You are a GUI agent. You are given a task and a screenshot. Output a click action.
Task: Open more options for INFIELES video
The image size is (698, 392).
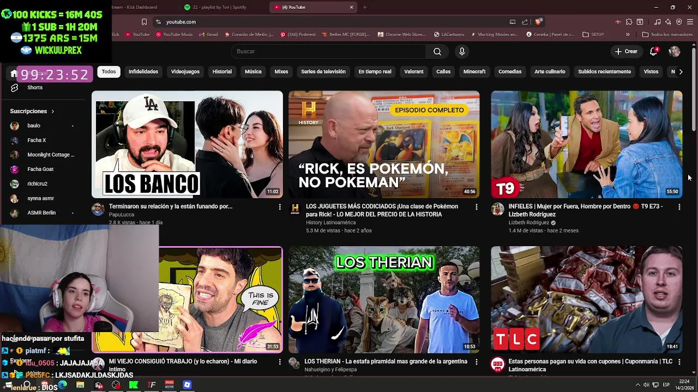679,207
